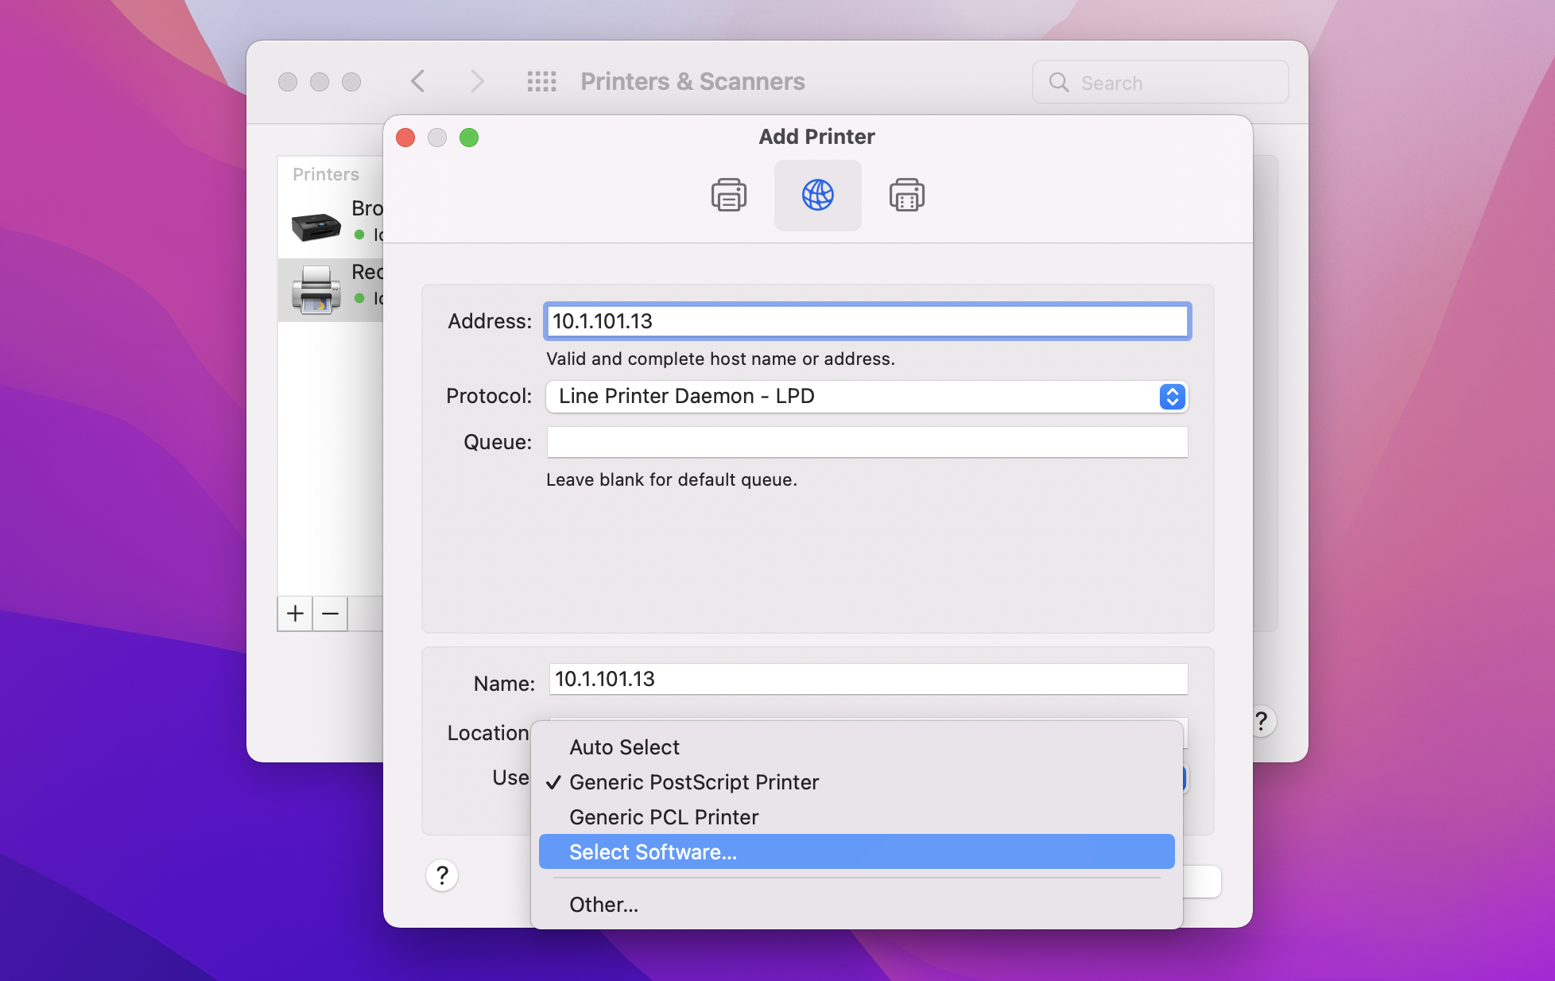Click the Show All grid icon
The width and height of the screenshot is (1555, 981).
[x=541, y=82]
